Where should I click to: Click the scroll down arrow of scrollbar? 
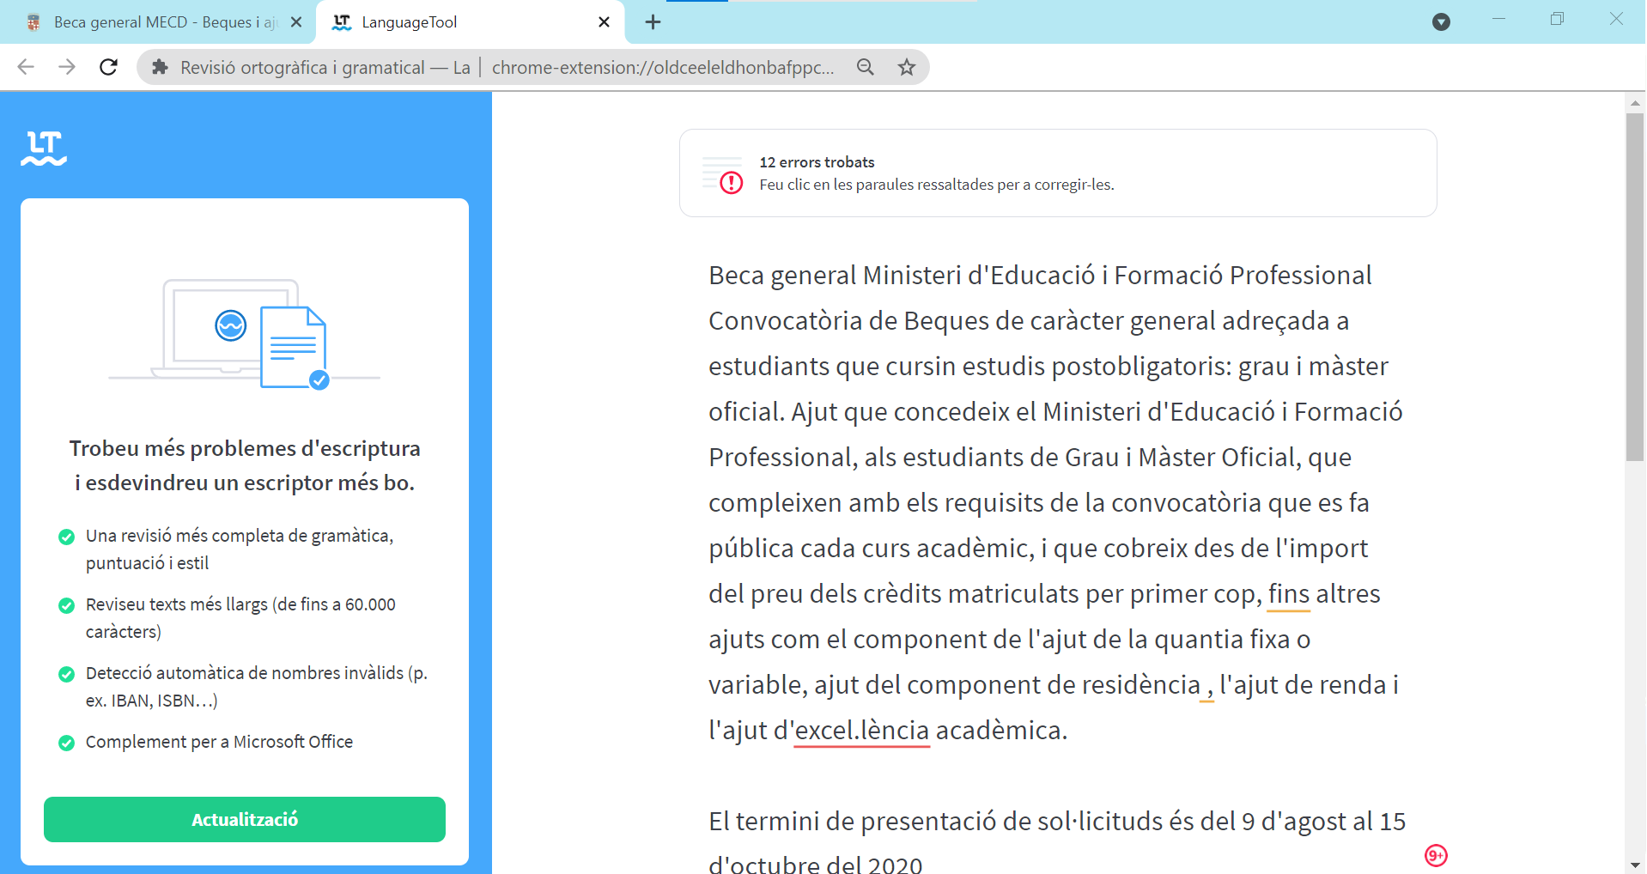(1635, 865)
